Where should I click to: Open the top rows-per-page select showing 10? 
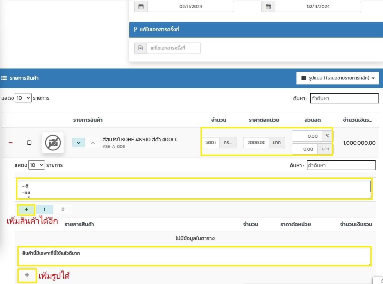pos(23,98)
